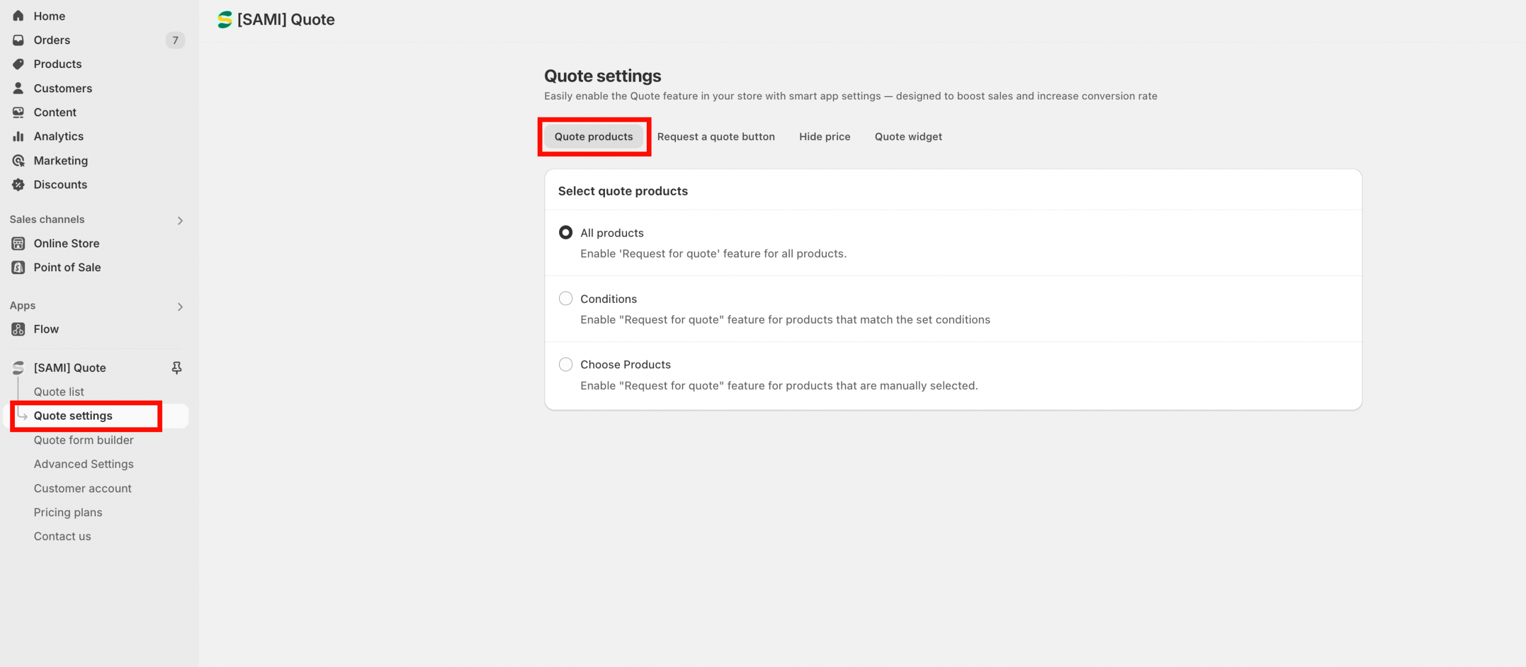This screenshot has width=1526, height=667.
Task: Click the [SAMI] Quote logo in header
Action: [225, 20]
